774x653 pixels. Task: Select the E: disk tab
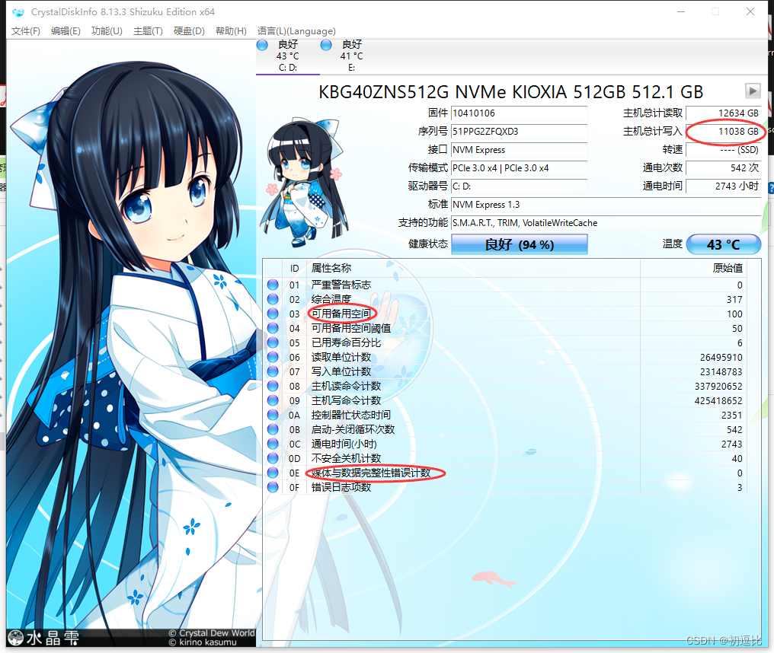(351, 56)
